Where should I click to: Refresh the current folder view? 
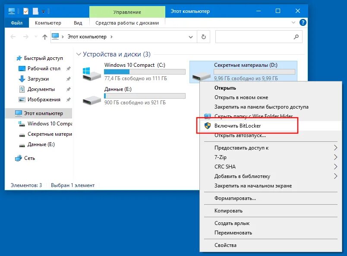pos(204,37)
